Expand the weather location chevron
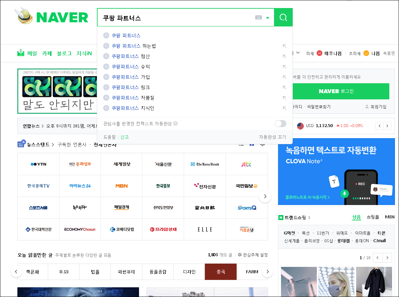Image resolution: width=399 pixels, height=297 pixels. [298, 53]
